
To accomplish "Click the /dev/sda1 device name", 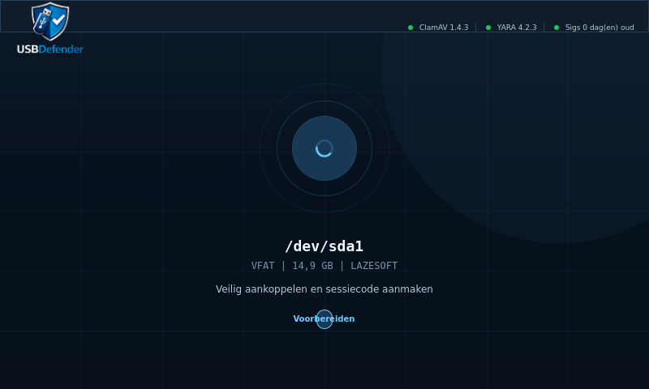I will (324, 246).
